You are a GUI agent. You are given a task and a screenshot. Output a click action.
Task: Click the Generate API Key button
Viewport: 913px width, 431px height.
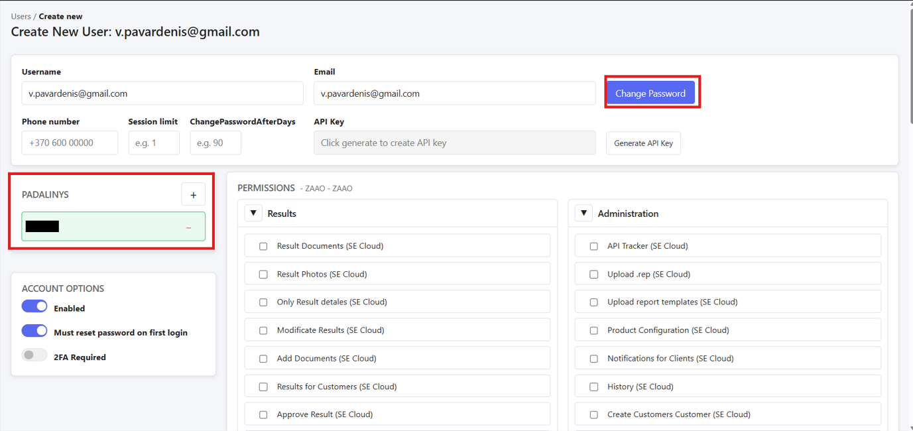point(643,143)
